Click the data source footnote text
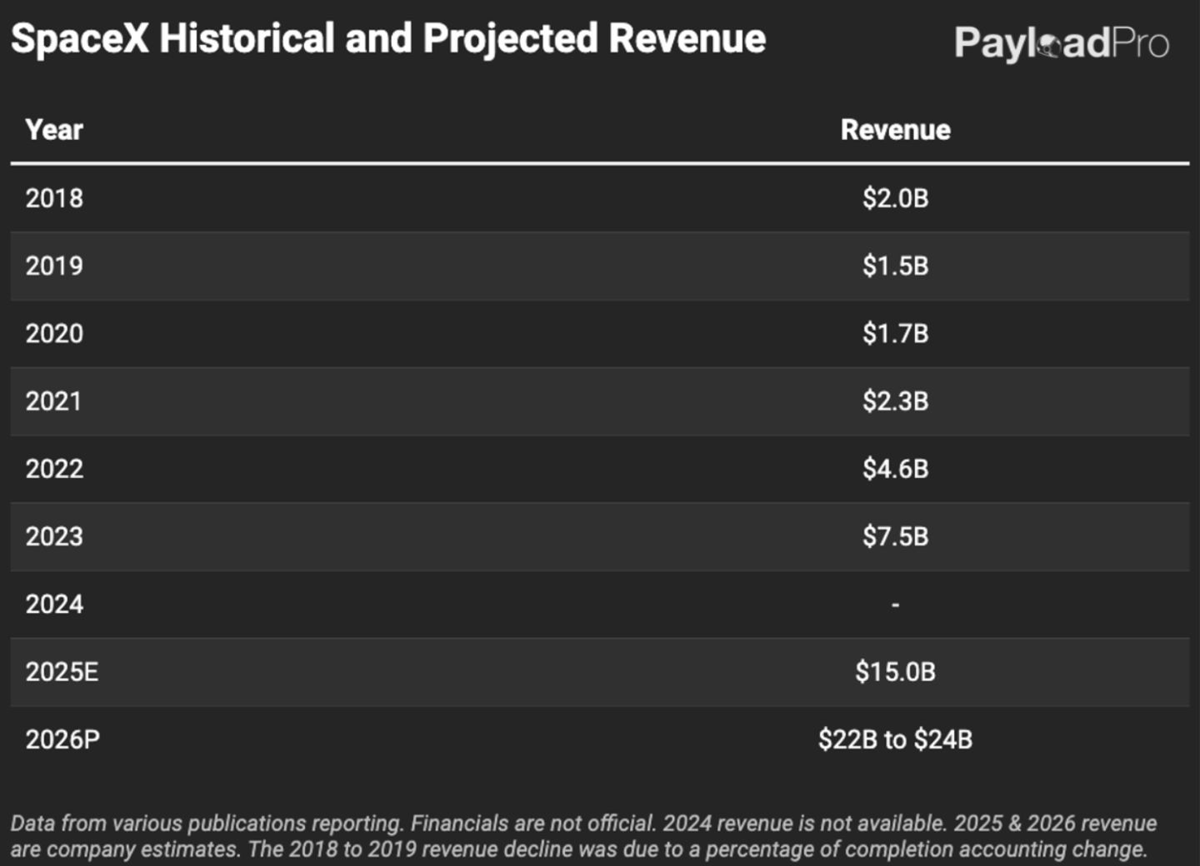 pos(583,836)
